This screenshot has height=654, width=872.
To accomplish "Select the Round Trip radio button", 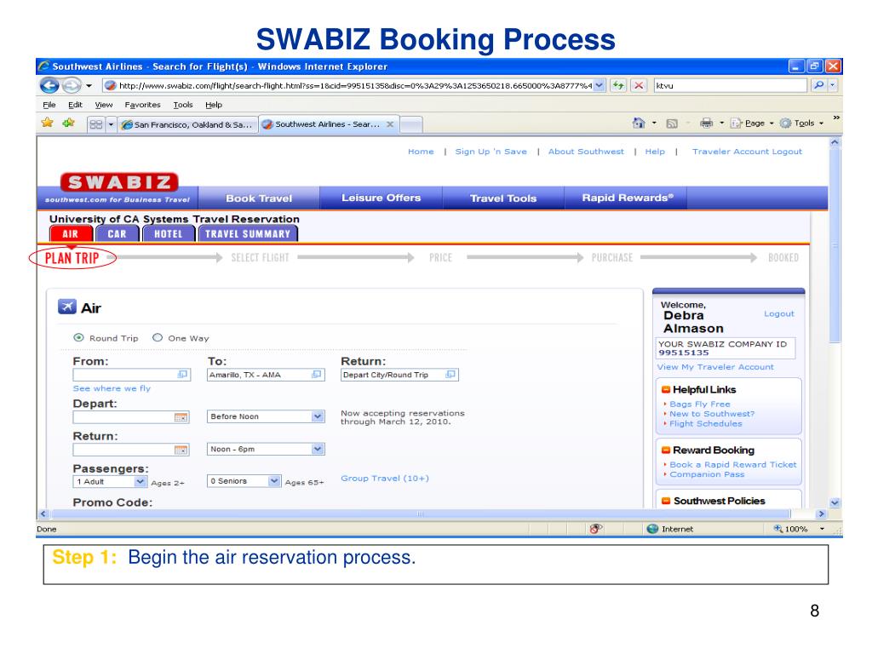I will tap(78, 337).
